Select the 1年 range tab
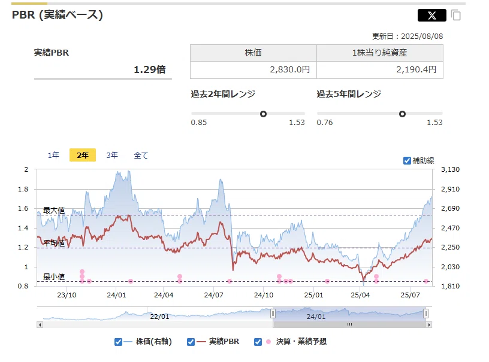 (53, 155)
